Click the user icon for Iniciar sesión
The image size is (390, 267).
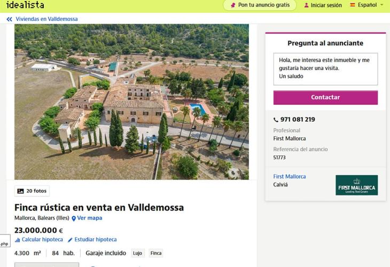click(x=307, y=5)
